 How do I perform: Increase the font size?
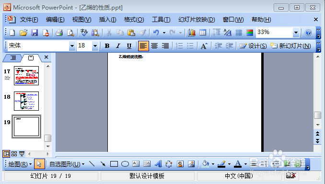click(204, 46)
